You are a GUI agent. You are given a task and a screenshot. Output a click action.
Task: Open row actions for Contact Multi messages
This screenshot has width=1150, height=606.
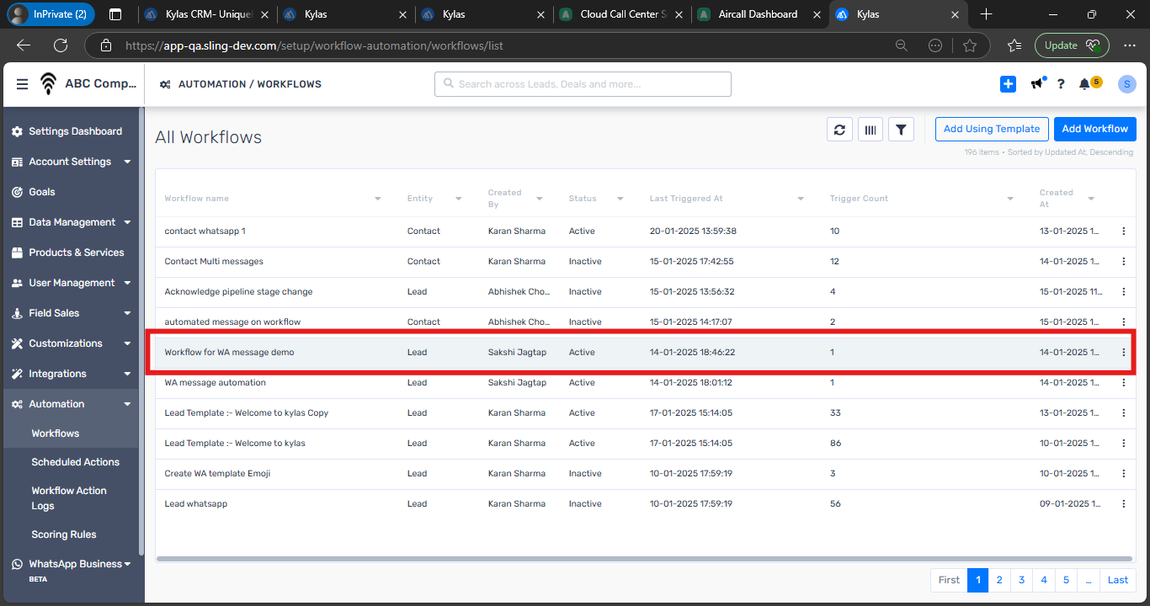[1124, 262]
